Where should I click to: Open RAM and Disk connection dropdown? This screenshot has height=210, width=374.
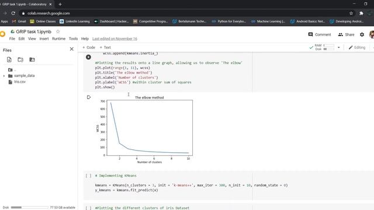tap(338, 47)
